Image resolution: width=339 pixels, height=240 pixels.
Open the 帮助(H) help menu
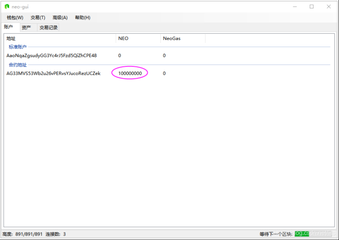(82, 18)
